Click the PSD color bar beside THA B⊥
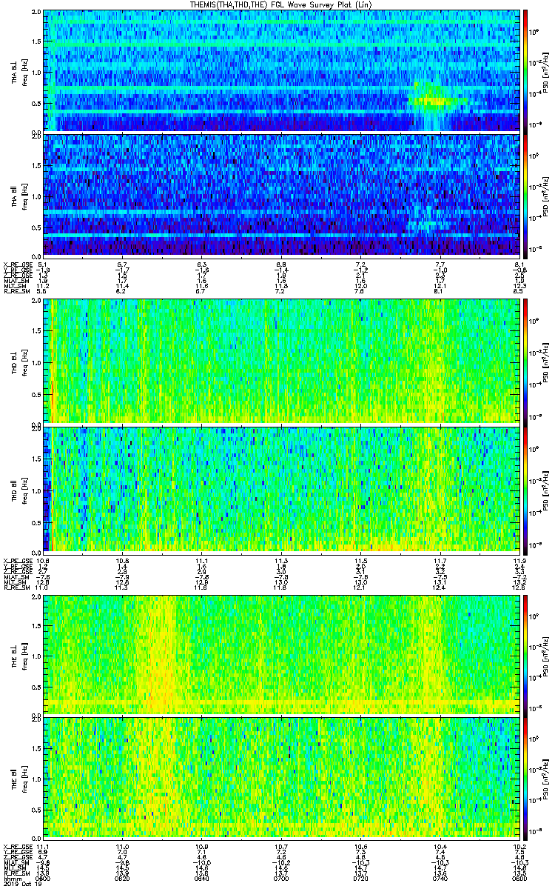555x889 pixels. pos(525,70)
